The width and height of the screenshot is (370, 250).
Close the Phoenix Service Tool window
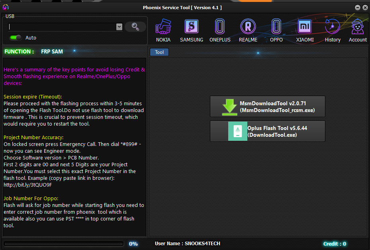[x=365, y=8]
